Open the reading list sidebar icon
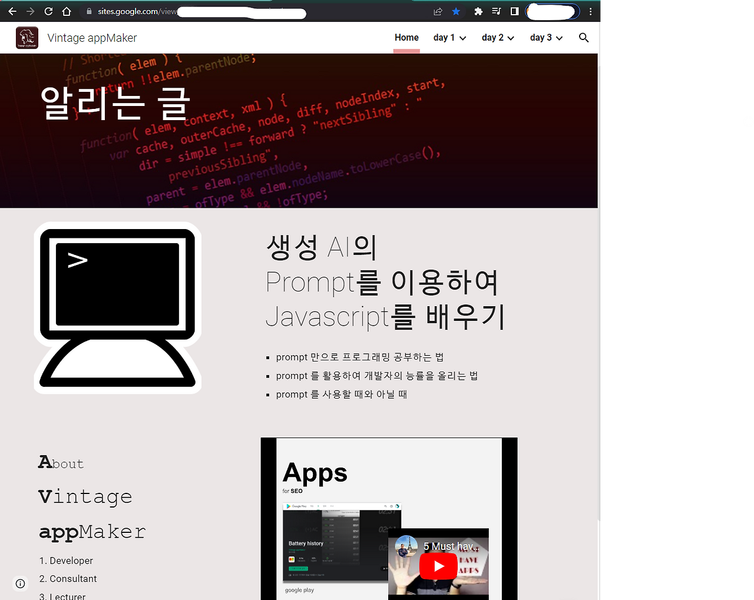Viewport: 754px width, 600px height. click(x=514, y=11)
